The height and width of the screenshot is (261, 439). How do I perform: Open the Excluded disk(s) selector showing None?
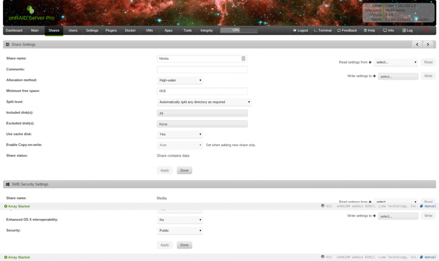[x=202, y=124]
